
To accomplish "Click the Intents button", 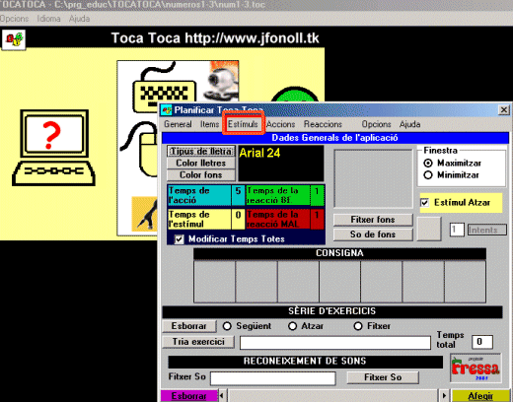I will tap(487, 230).
